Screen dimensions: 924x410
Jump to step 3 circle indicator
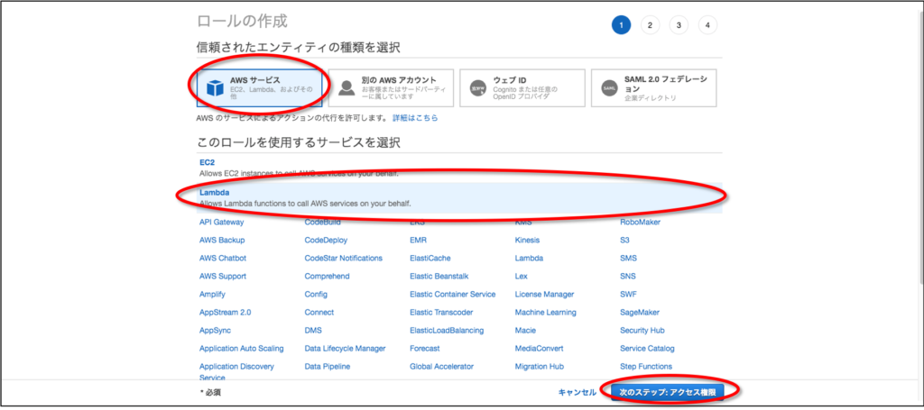coord(679,25)
